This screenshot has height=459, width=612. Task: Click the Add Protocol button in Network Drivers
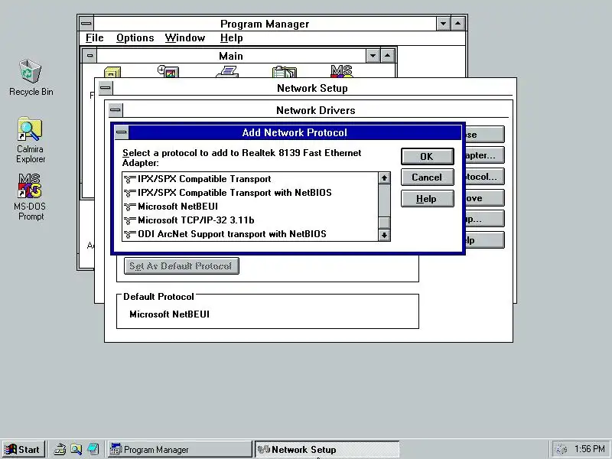point(484,177)
